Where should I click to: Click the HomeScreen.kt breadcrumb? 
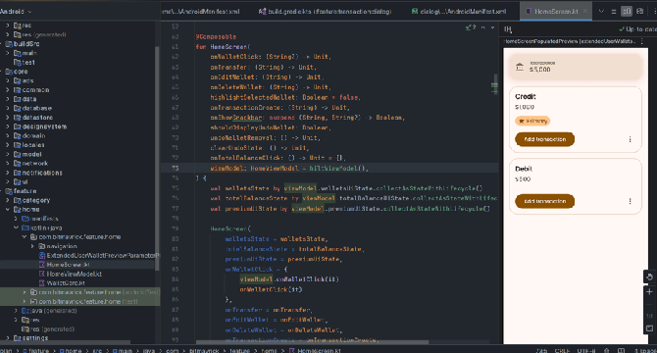coord(315,350)
